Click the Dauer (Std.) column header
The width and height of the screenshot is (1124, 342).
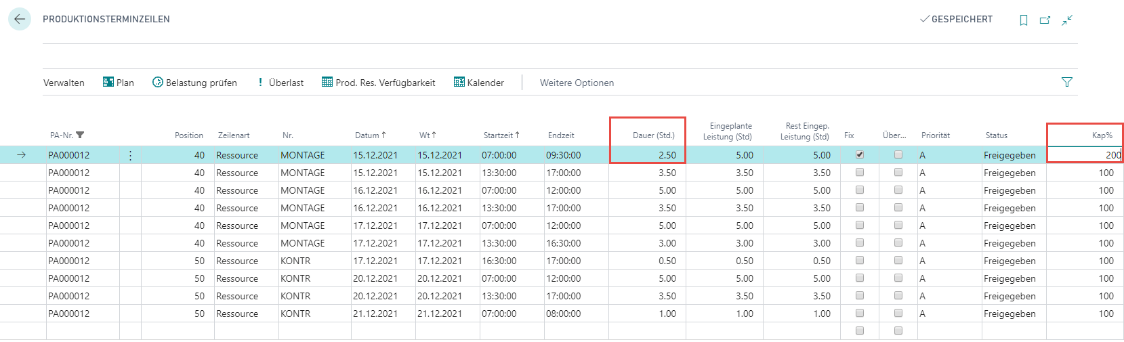click(653, 135)
